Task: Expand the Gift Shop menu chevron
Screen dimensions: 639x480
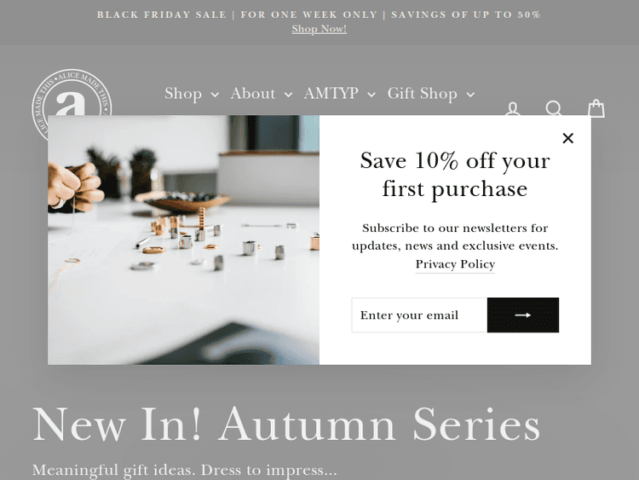Action: click(x=470, y=95)
